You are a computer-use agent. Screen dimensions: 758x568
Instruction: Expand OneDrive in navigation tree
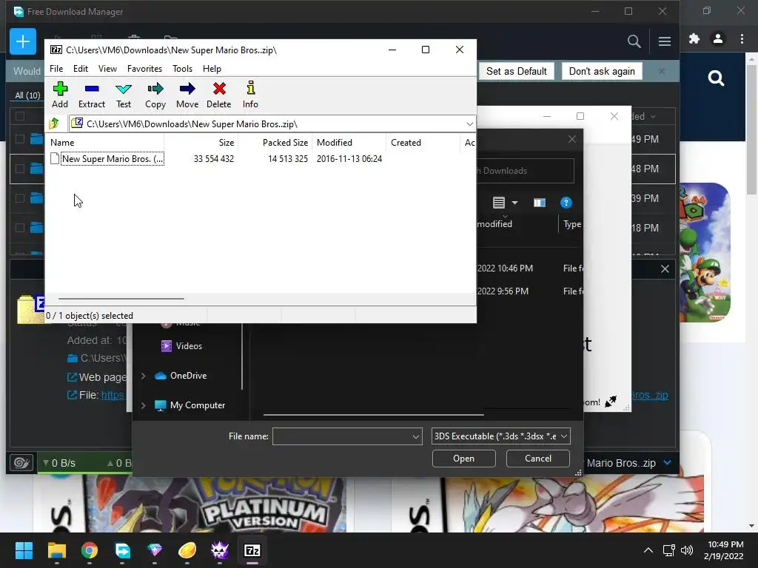tap(143, 376)
